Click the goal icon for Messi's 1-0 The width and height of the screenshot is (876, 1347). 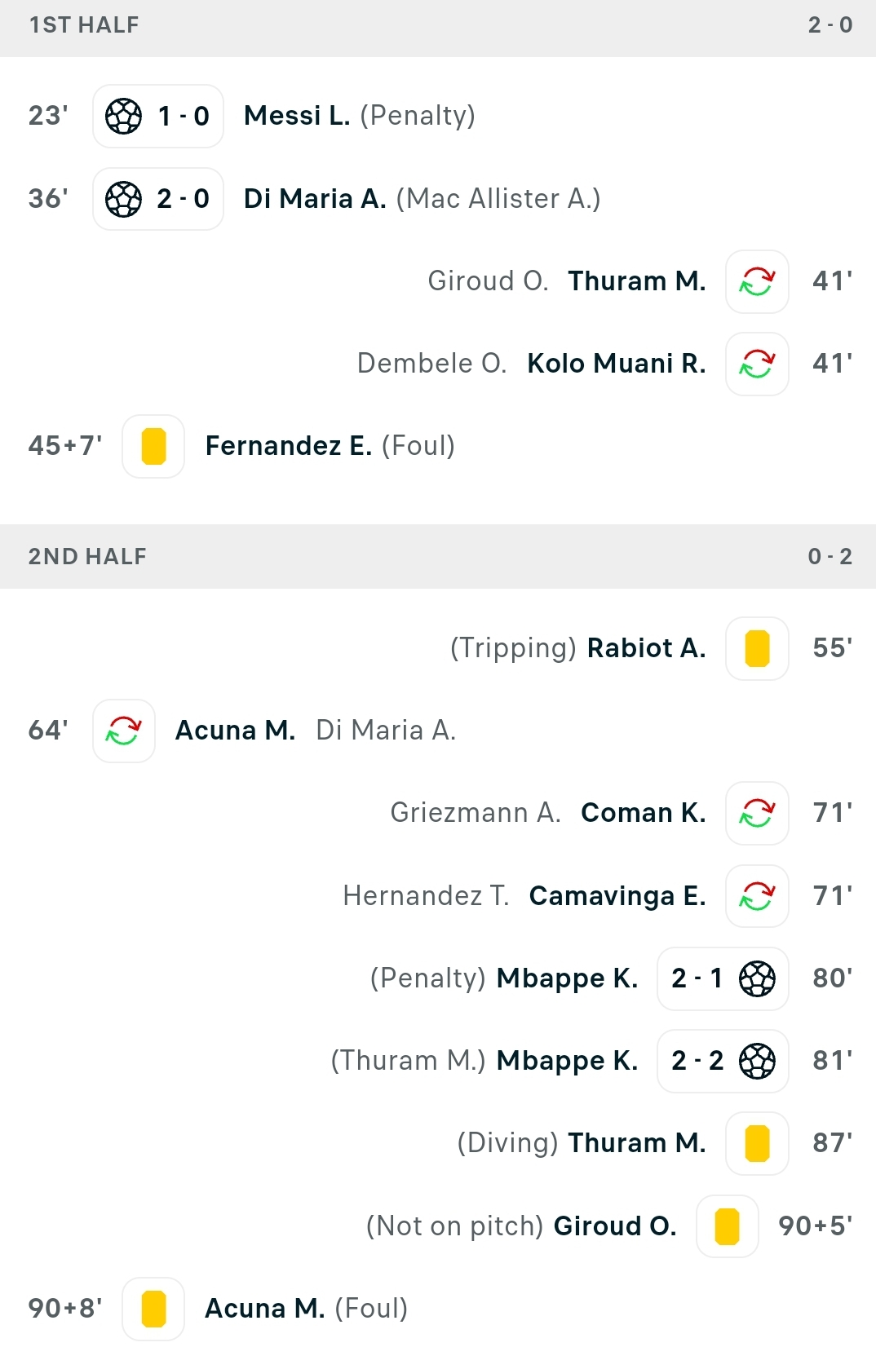coord(124,116)
